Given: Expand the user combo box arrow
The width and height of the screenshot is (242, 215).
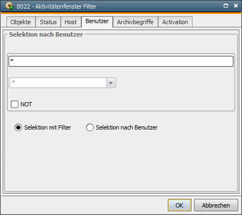Looking at the screenshot, I should (x=111, y=83).
